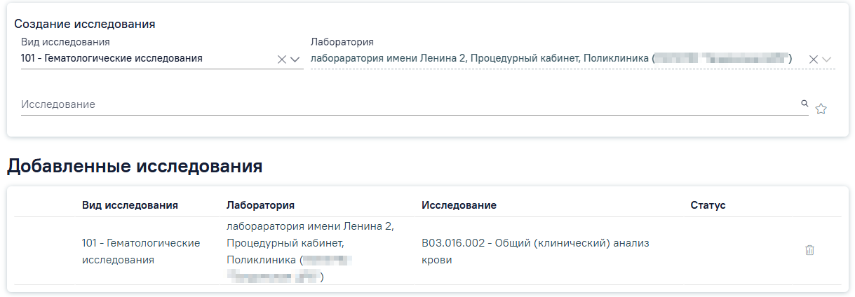Expand the Лаборатория dropdown chevron
Image resolution: width=855 pixels, height=297 pixels.
827,60
